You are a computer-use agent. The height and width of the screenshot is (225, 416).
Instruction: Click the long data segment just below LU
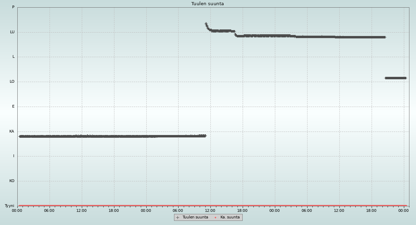[x=312, y=36]
